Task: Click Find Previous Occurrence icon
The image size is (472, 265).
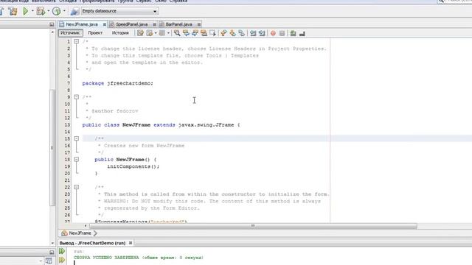Action: click(186, 33)
